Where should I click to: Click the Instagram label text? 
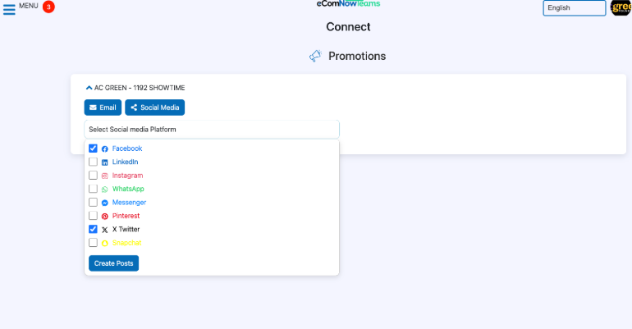(127, 176)
